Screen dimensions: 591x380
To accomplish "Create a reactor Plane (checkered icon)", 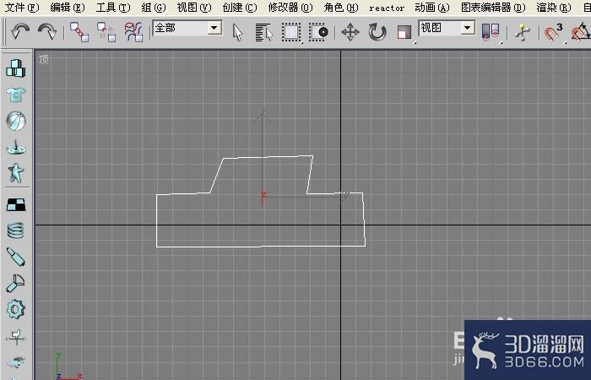I will [x=16, y=204].
